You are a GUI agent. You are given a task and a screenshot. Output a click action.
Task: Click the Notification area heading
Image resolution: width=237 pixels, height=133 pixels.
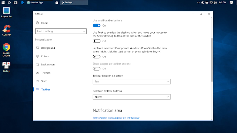click(107, 110)
